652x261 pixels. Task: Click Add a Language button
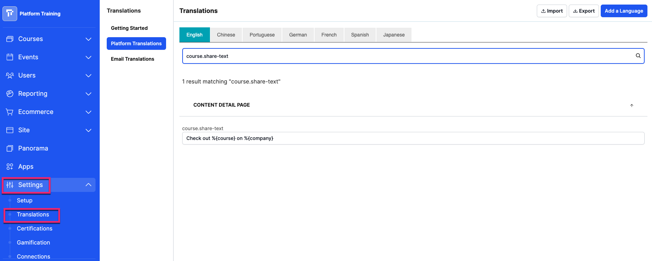tap(624, 11)
